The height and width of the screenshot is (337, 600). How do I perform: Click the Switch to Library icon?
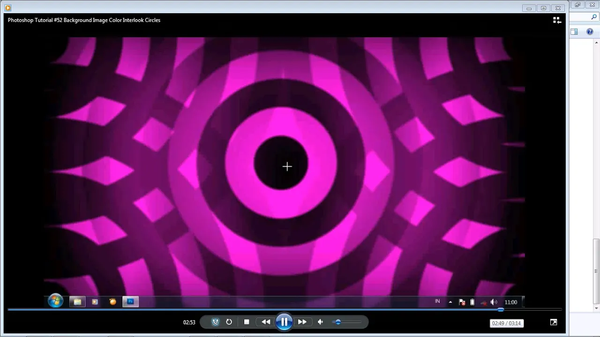click(x=557, y=20)
